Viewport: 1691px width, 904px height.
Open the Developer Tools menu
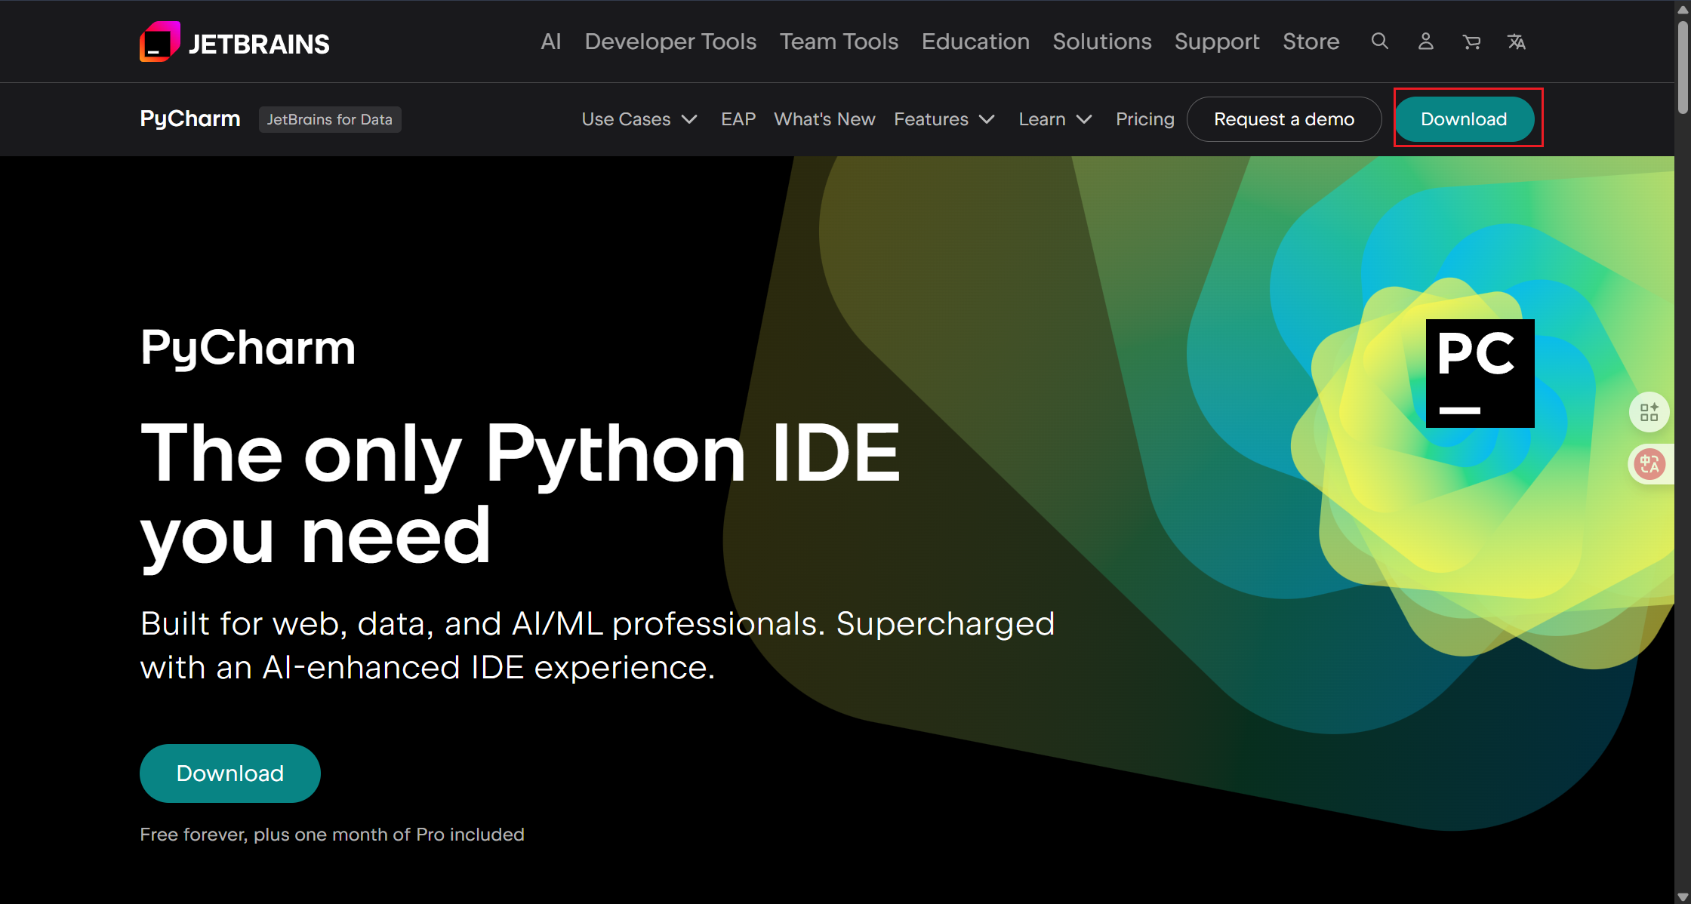click(670, 42)
